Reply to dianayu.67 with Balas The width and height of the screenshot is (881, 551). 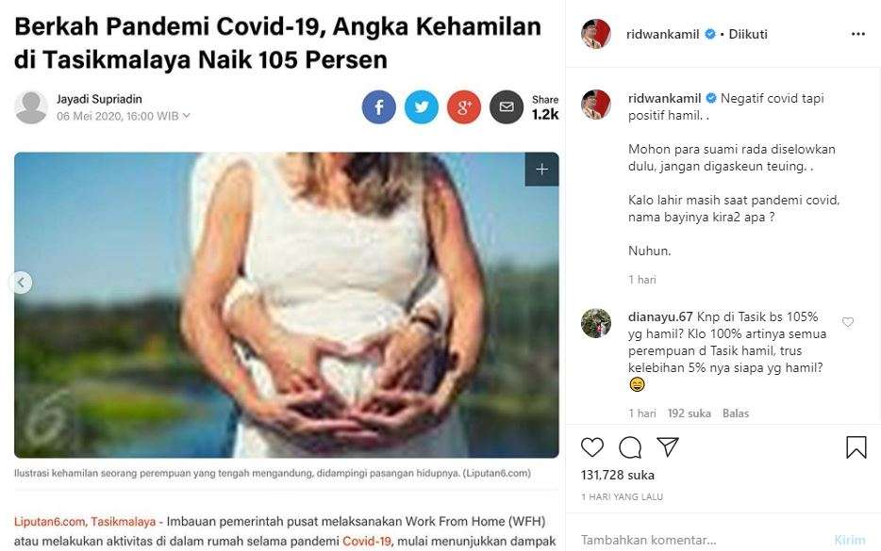coord(736,413)
